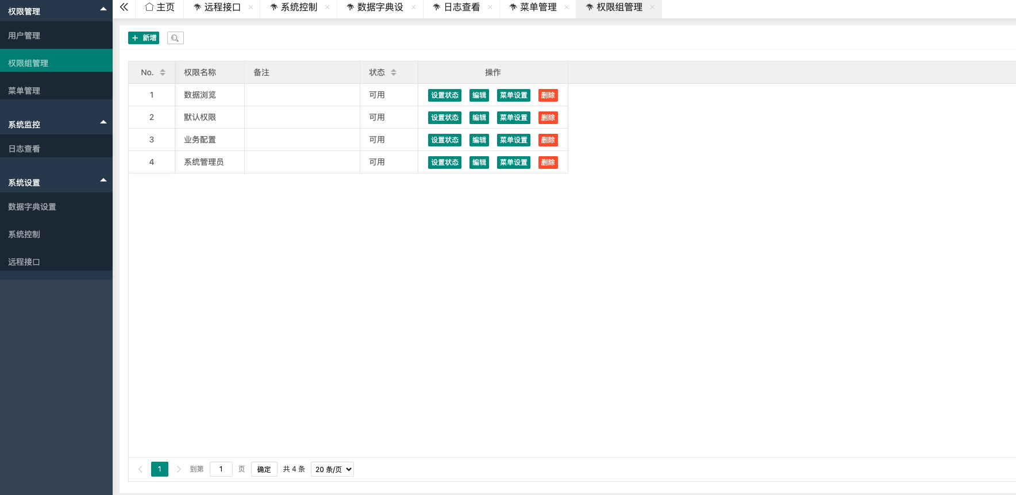Open 日志查看 in the sidebar
This screenshot has height=495, width=1016.
click(x=56, y=148)
